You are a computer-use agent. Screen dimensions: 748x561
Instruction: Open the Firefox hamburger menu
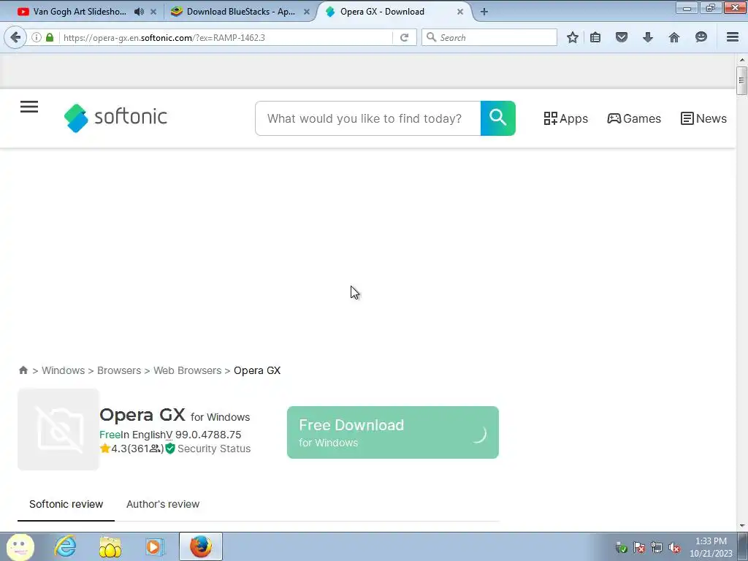pos(733,37)
